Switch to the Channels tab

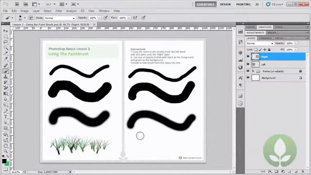pyautogui.click(x=265, y=38)
